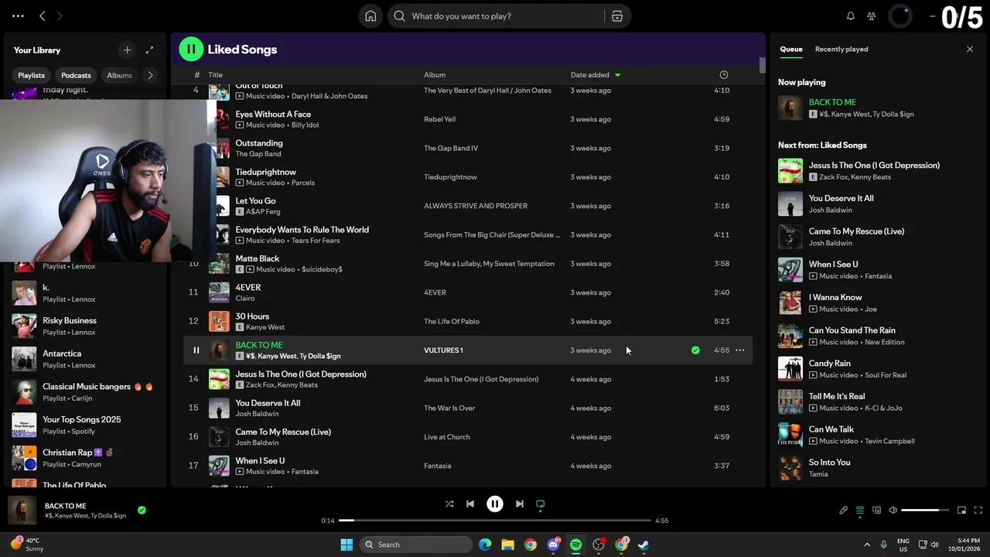
Task: Skip to previous track
Action: tap(470, 504)
